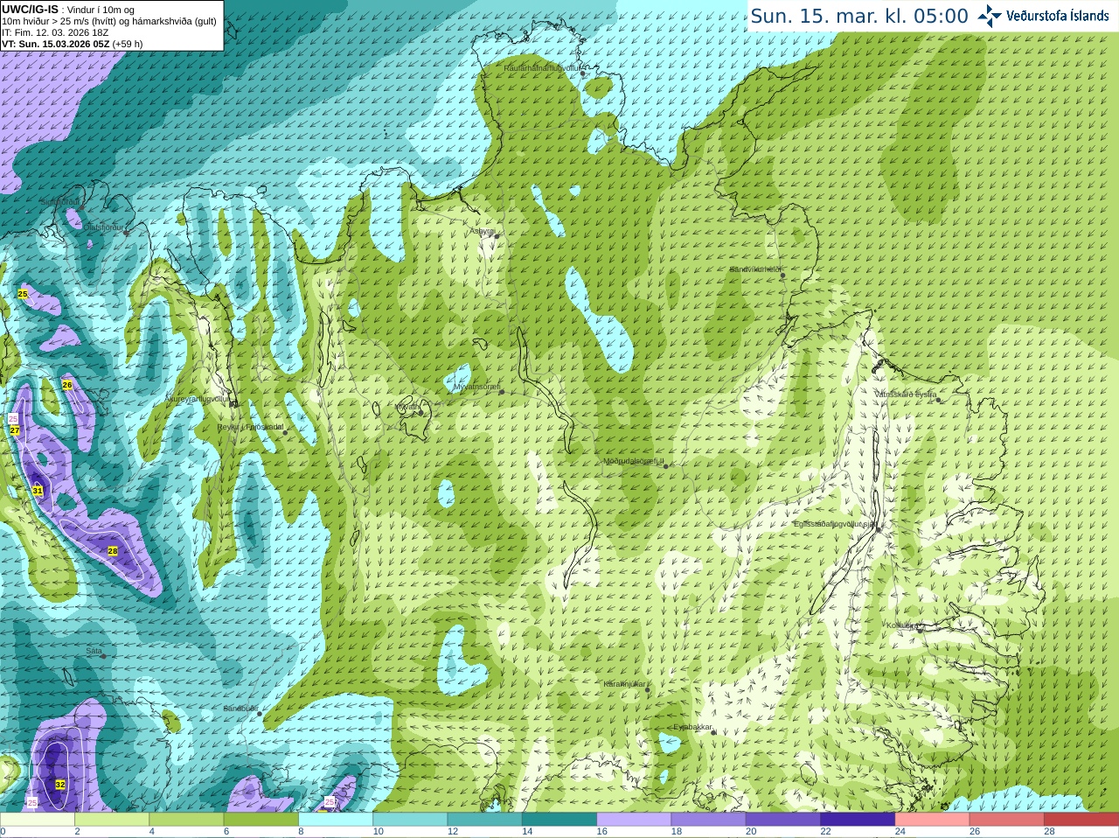
Task: Click the legend scale number 16
Action: pos(601,832)
